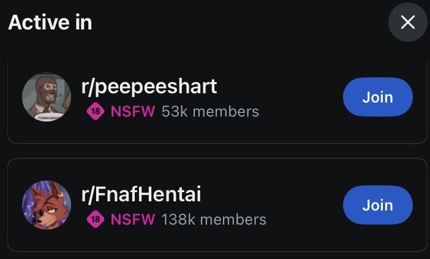This screenshot has height=259, width=430.
Task: Click the NSFW label for r/peepeeshart
Action: (133, 112)
